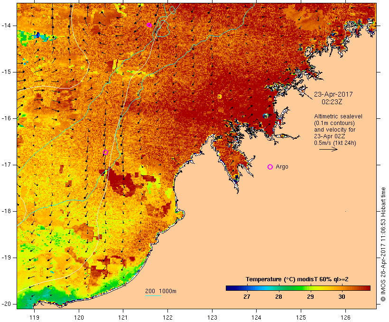This screenshot has width=389, height=322.
Task: Click the '122' longitude axis label
Action: (x=168, y=317)
